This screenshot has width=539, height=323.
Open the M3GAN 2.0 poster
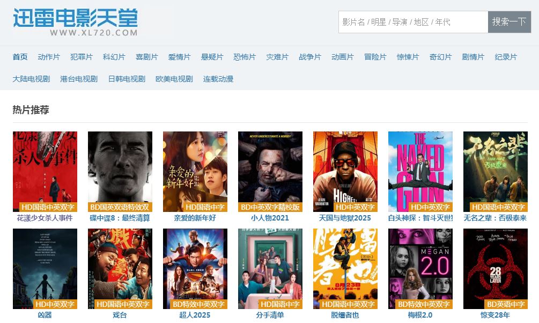(x=420, y=269)
